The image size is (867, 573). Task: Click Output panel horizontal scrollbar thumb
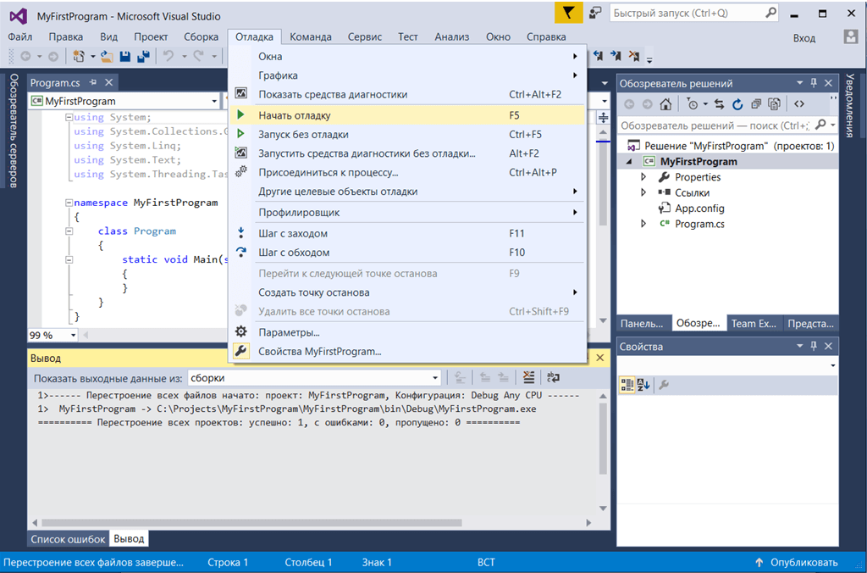(x=251, y=523)
